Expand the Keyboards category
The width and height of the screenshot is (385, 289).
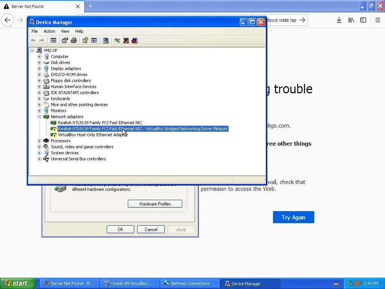(39, 99)
